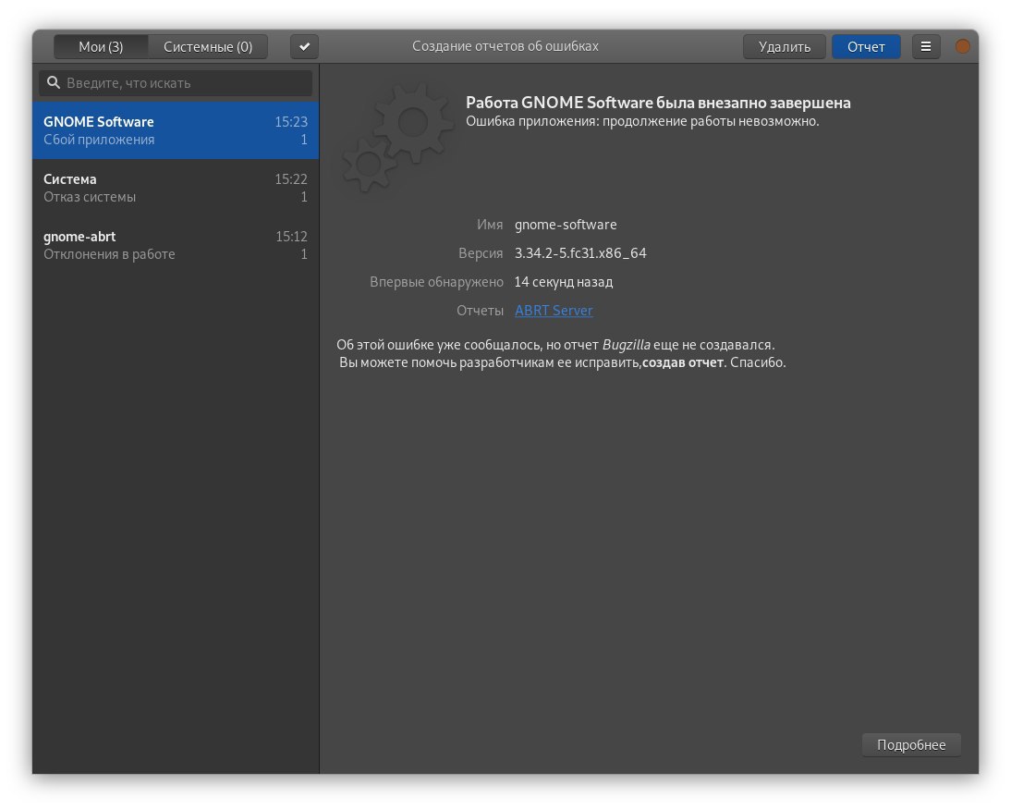The image size is (1011, 809).
Task: Select the gnome-abrt problem entry
Action: tap(176, 245)
